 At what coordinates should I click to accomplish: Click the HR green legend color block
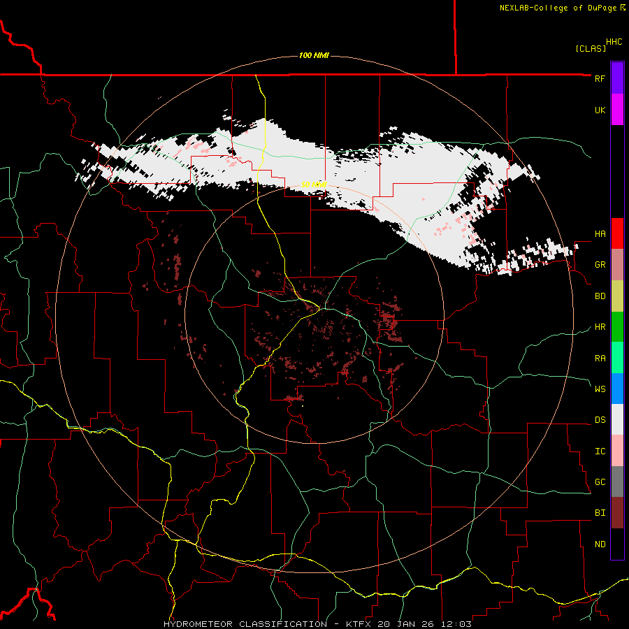point(617,327)
